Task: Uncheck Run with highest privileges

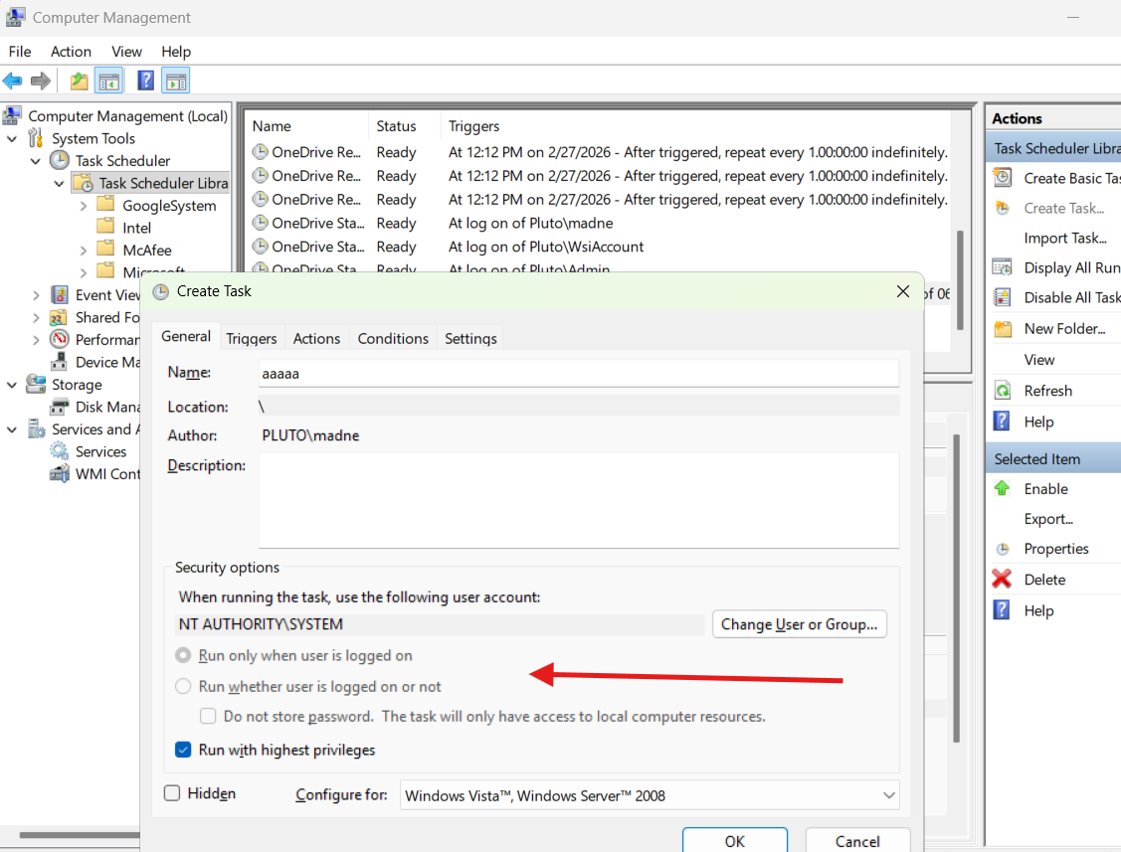Action: tap(183, 749)
